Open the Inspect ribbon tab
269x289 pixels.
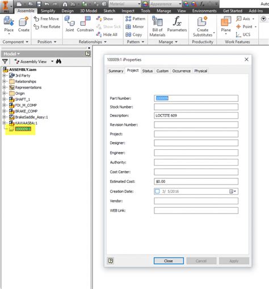coord(128,11)
